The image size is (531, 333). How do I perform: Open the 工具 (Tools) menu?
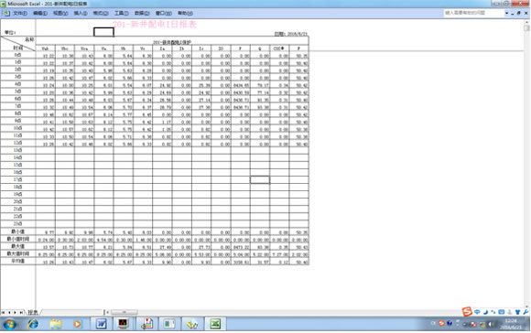121,13
